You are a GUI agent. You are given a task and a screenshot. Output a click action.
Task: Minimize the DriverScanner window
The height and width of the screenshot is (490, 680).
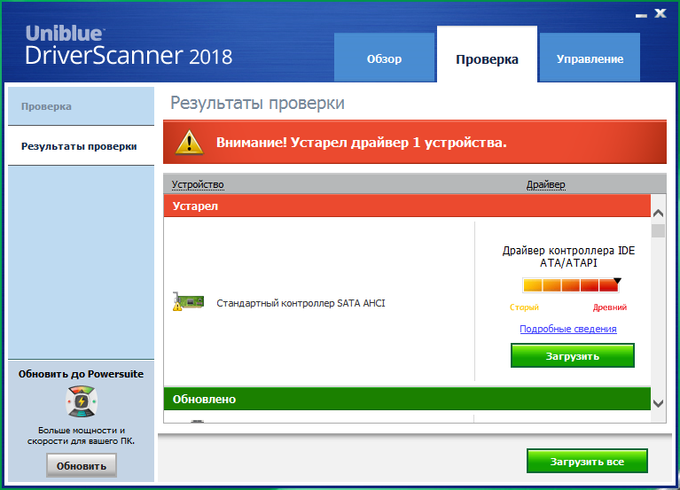[641, 15]
